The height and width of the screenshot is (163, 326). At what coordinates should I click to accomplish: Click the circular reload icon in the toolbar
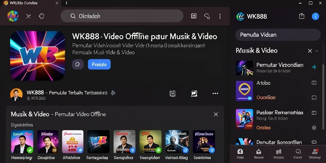[x=42, y=16]
